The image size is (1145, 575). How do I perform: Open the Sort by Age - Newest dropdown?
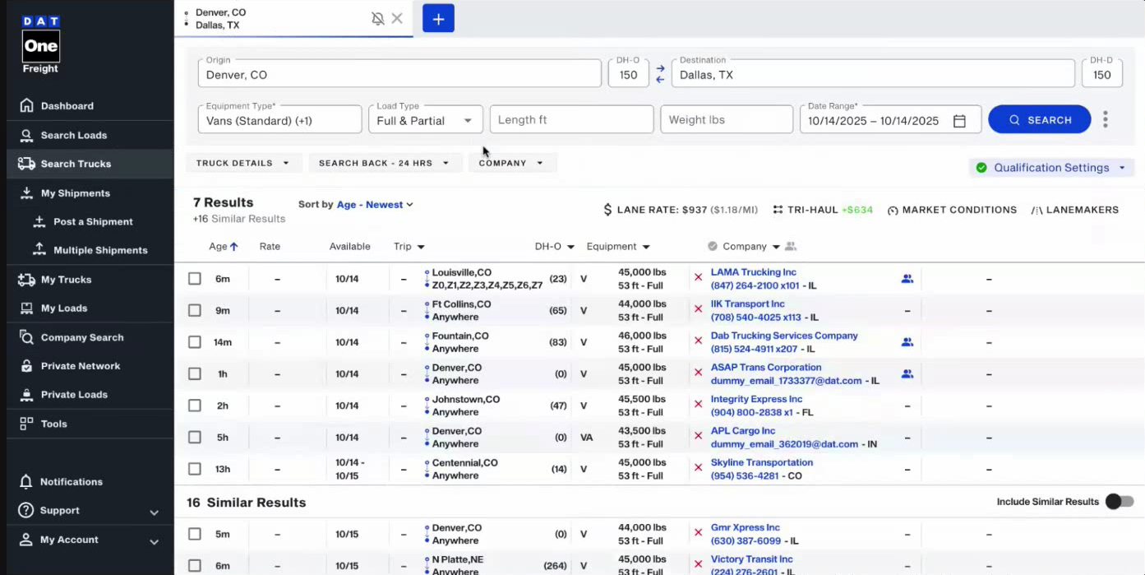coord(374,205)
